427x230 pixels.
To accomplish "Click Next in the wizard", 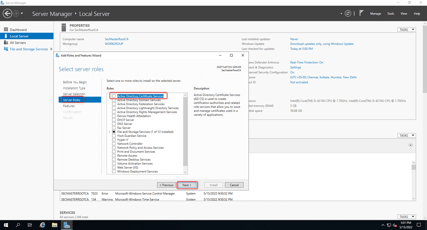I will tap(187, 185).
